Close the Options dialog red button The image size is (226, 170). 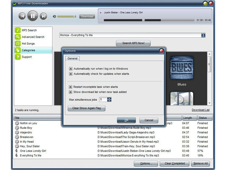coord(162,51)
